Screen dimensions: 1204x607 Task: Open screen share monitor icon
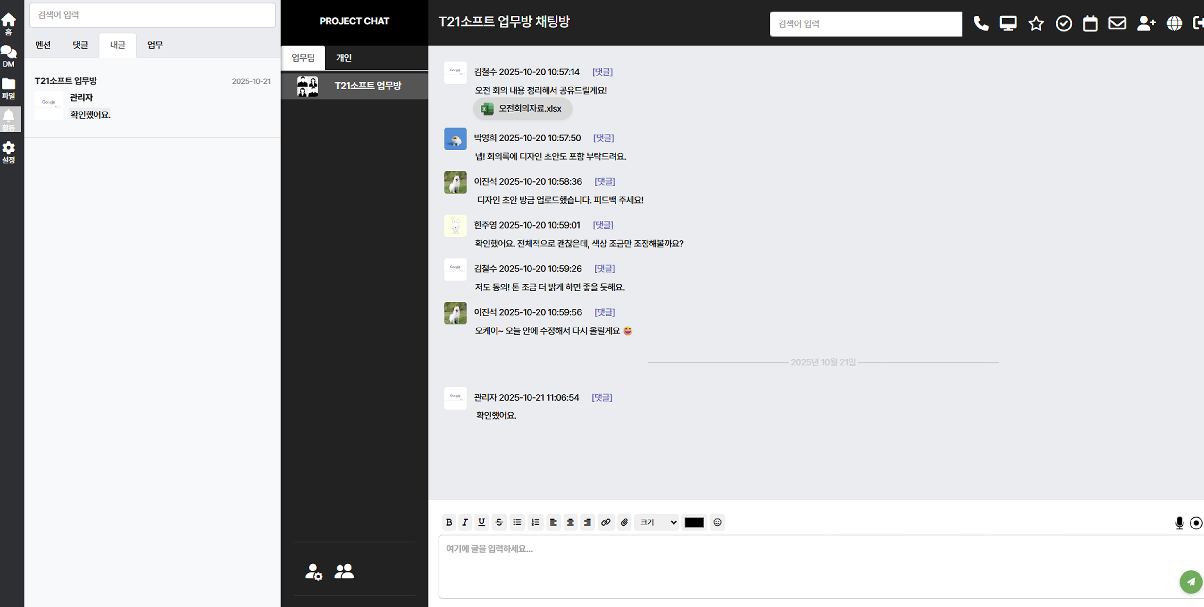pyautogui.click(x=1008, y=23)
